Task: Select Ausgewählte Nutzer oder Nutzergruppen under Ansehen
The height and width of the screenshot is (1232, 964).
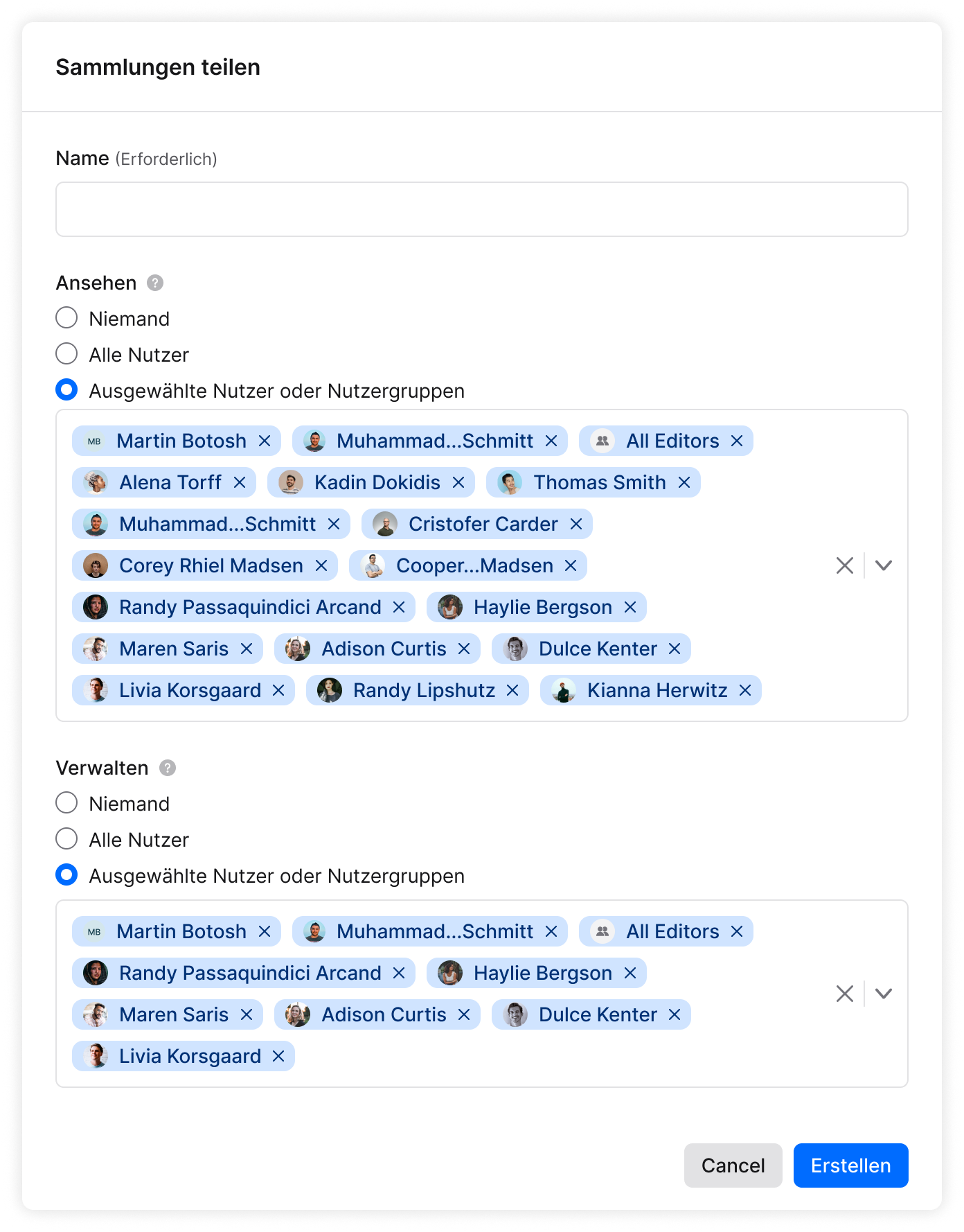Action: click(66, 390)
